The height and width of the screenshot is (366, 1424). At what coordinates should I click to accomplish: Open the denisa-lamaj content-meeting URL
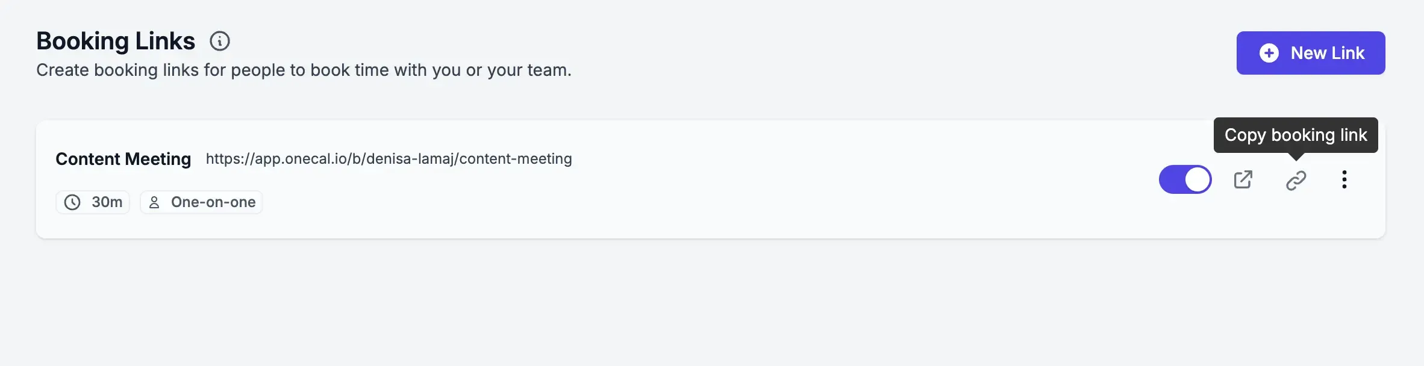388,159
